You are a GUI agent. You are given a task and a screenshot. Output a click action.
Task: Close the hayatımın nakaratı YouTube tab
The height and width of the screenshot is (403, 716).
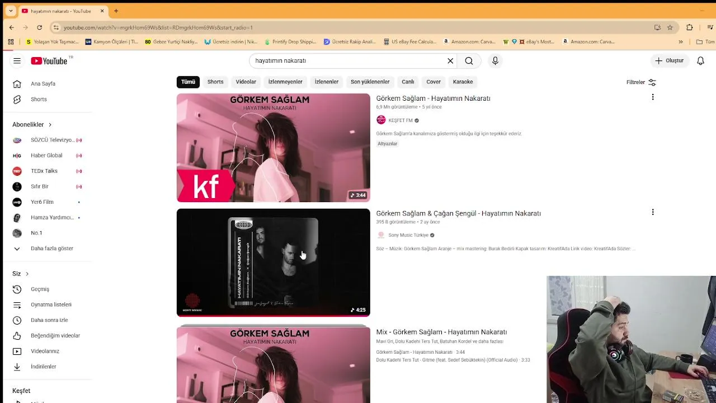point(102,11)
